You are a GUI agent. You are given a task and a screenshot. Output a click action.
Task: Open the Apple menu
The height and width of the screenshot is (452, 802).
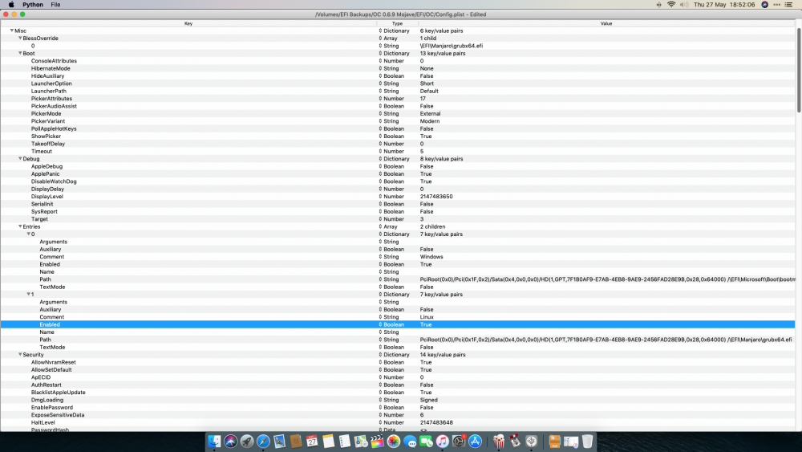pos(11,5)
